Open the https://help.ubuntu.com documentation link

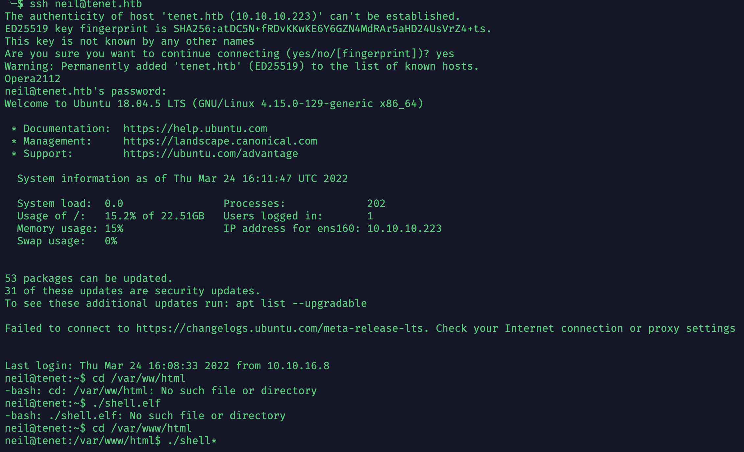pos(195,129)
